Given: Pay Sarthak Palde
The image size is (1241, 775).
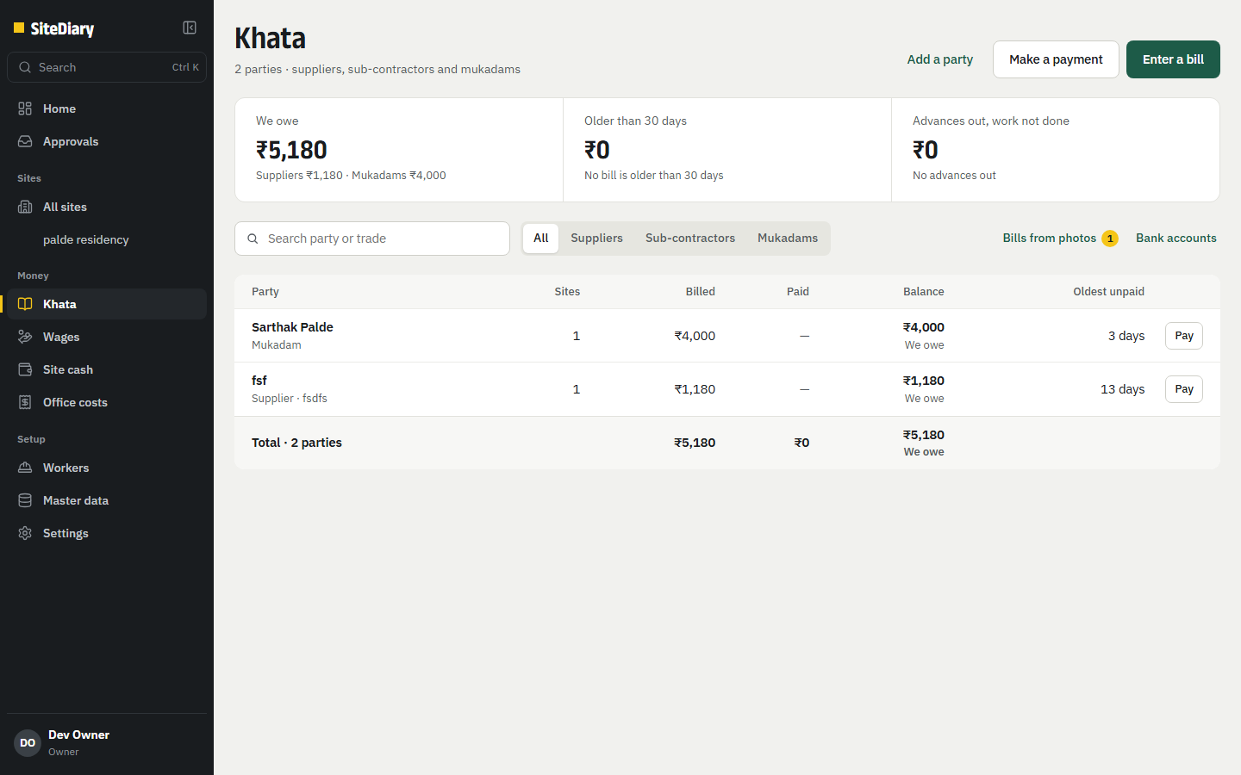Looking at the screenshot, I should [1184, 336].
